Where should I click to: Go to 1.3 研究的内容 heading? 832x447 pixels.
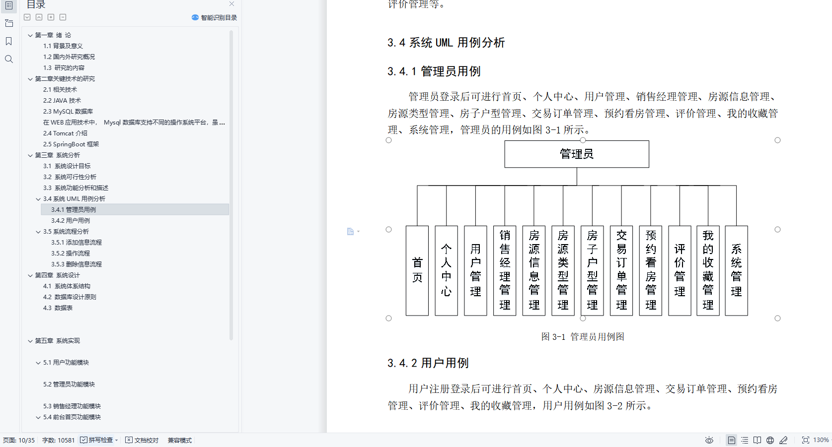click(x=64, y=68)
